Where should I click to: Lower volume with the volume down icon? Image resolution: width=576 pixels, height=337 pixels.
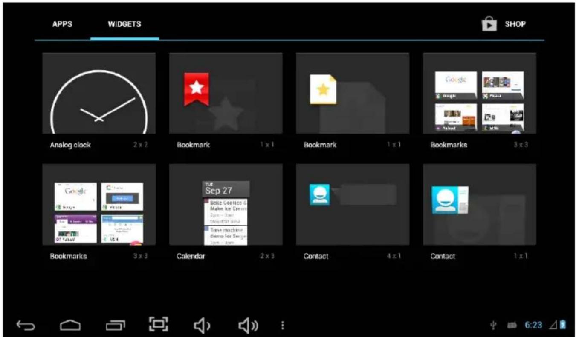(201, 326)
